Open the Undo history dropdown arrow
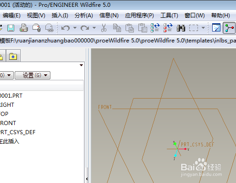This screenshot has height=183, width=236. coord(75,28)
